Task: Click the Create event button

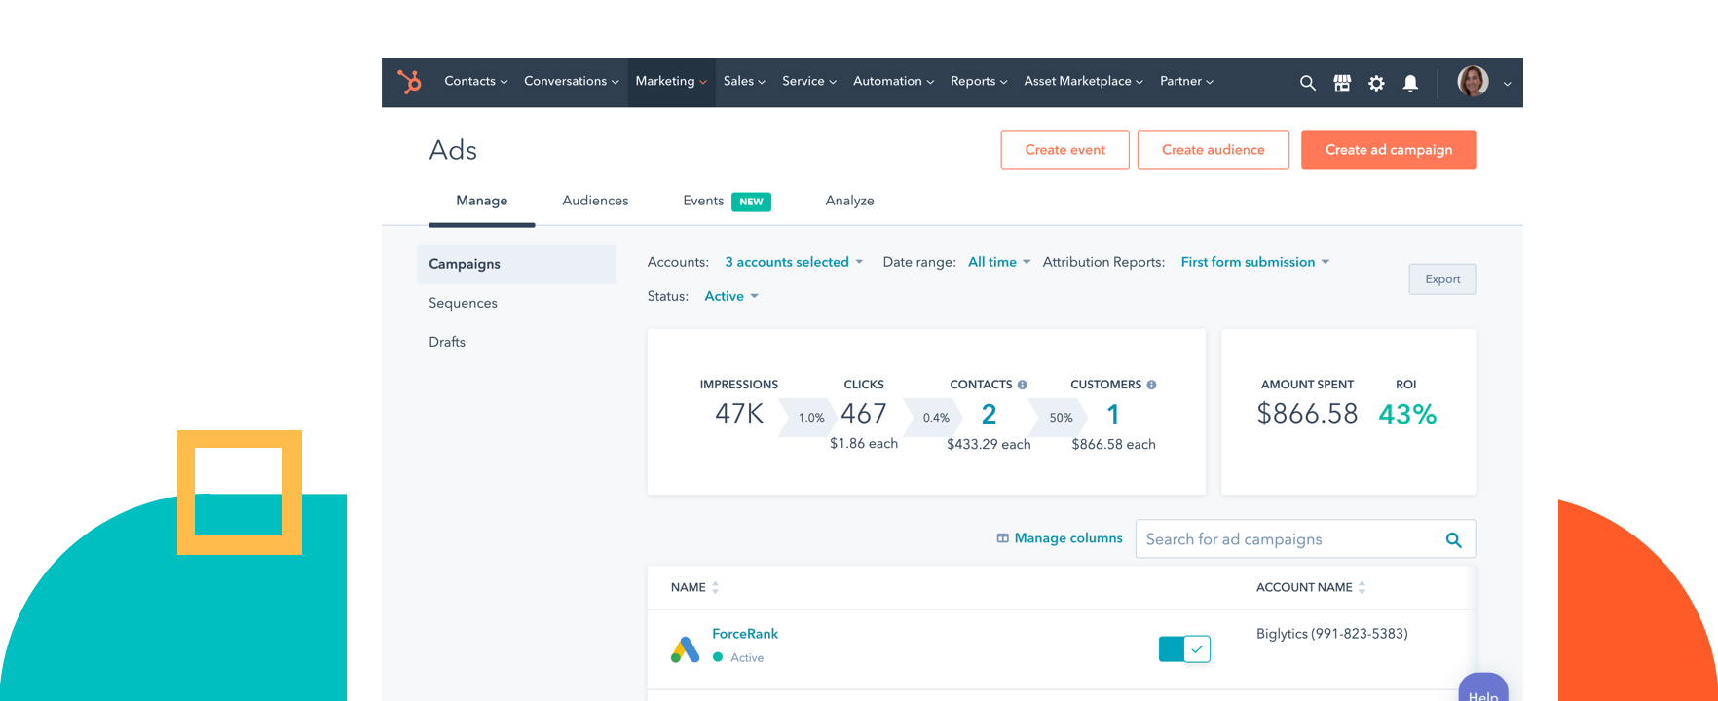Action: coord(1064,150)
